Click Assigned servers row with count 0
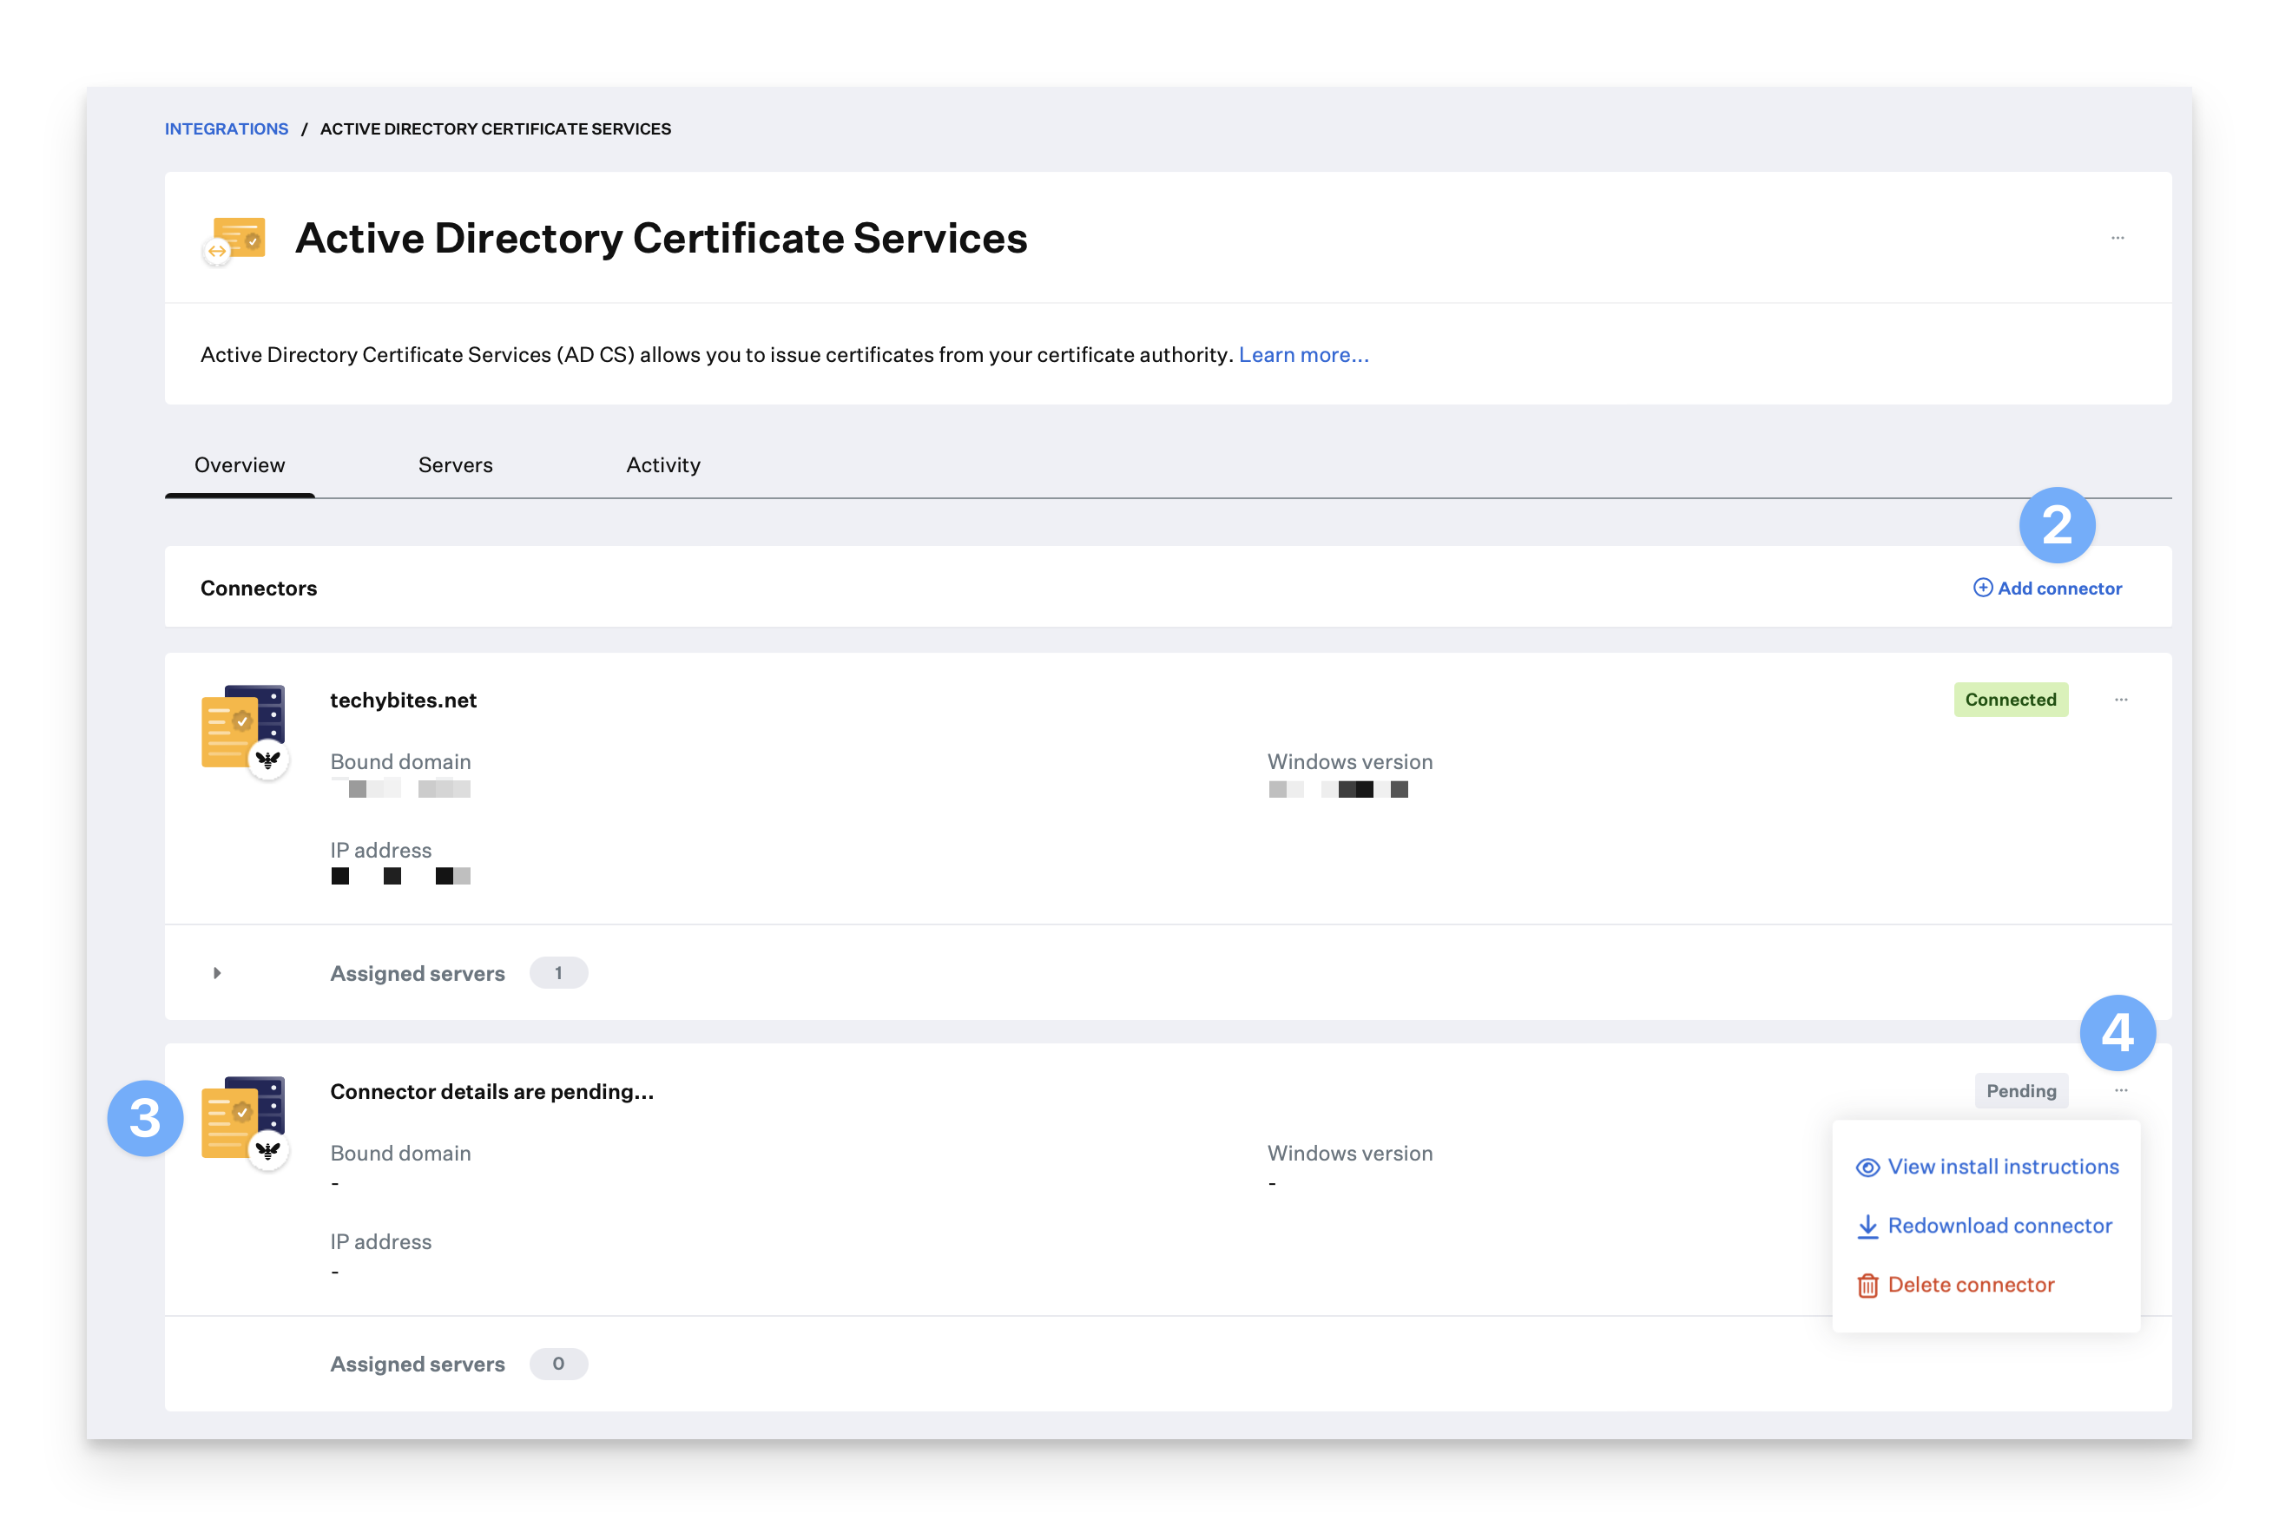This screenshot has height=1526, width=2279. [x=418, y=1365]
